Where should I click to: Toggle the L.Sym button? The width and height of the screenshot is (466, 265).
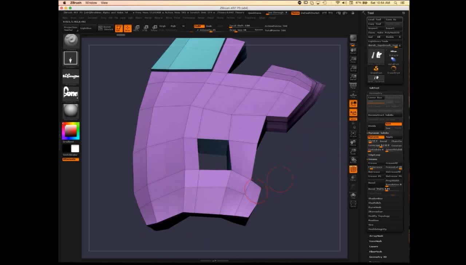pos(353,113)
